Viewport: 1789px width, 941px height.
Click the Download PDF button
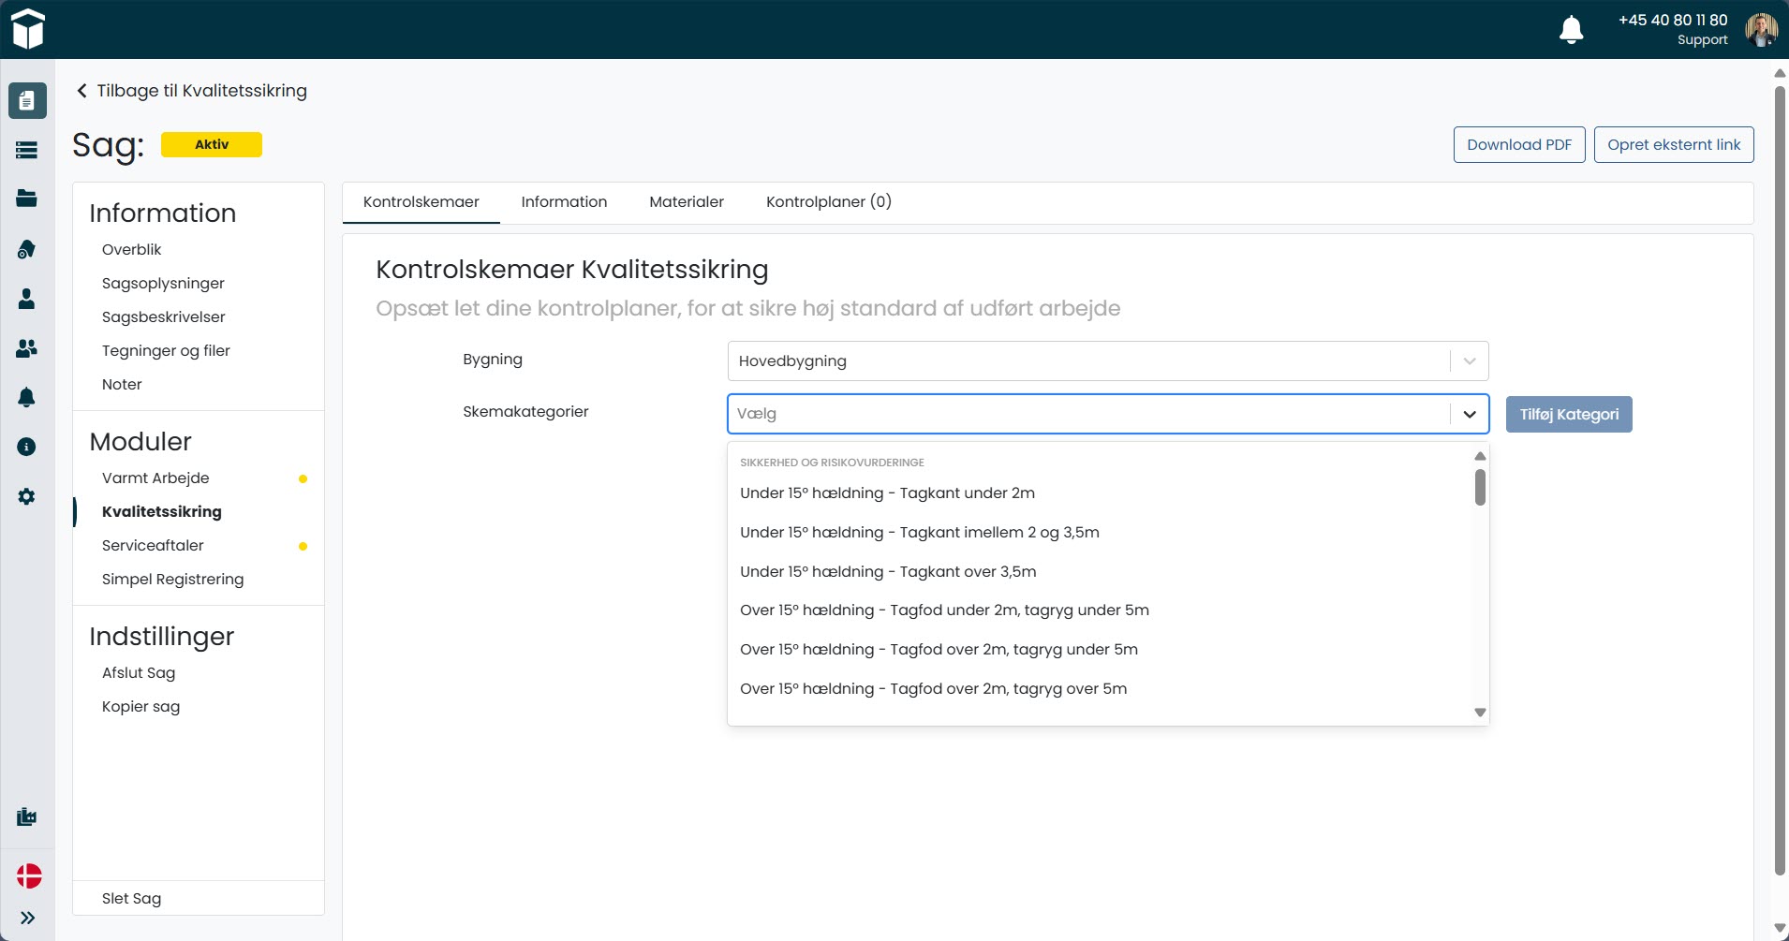pyautogui.click(x=1518, y=145)
